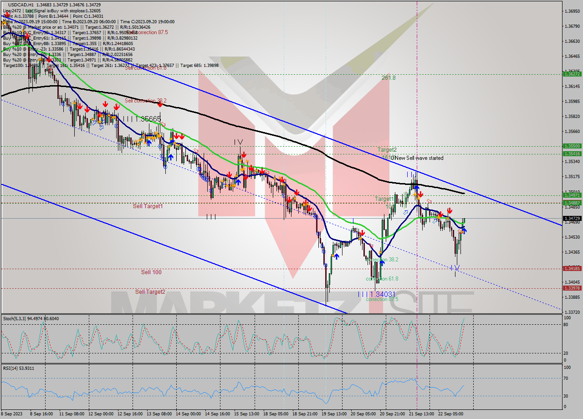Click the green 'correction 87.5' label
Image resolution: width=583 pixels, height=419 pixels.
[x=383, y=299]
